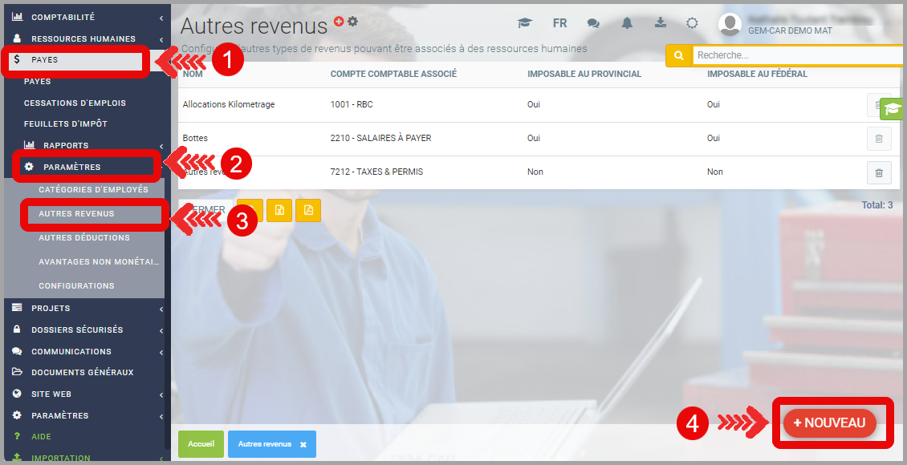This screenshot has height=465, width=907.
Task: Open the gear icon next to the page title
Action: coord(352,22)
